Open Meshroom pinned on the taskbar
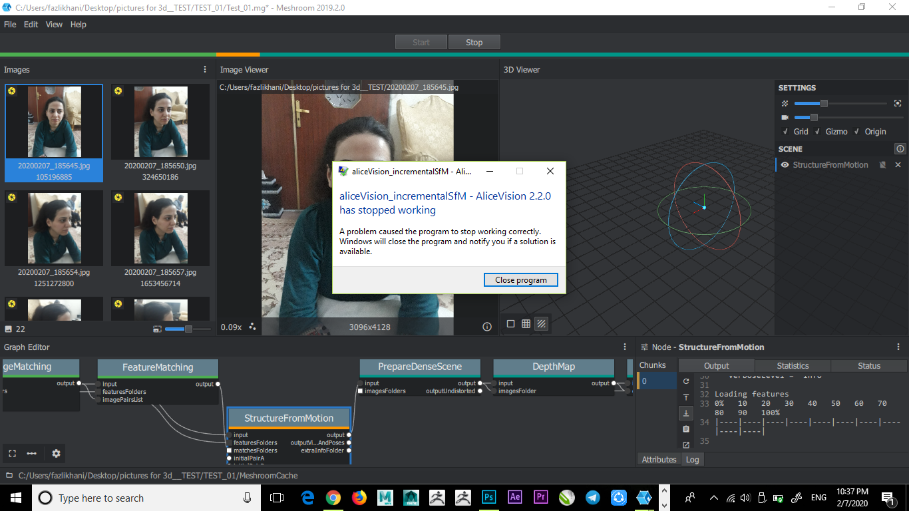Viewport: 909px width, 511px height. coord(643,497)
